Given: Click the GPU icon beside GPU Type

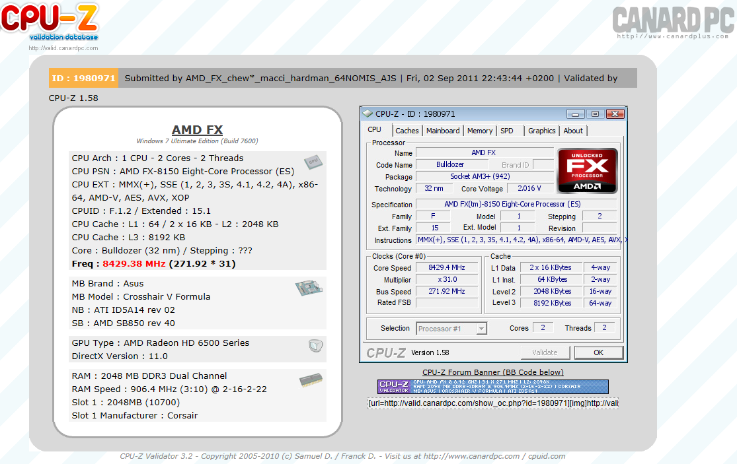Looking at the screenshot, I should pos(316,346).
